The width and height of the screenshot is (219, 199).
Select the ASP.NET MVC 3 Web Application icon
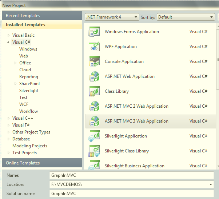click(x=94, y=121)
